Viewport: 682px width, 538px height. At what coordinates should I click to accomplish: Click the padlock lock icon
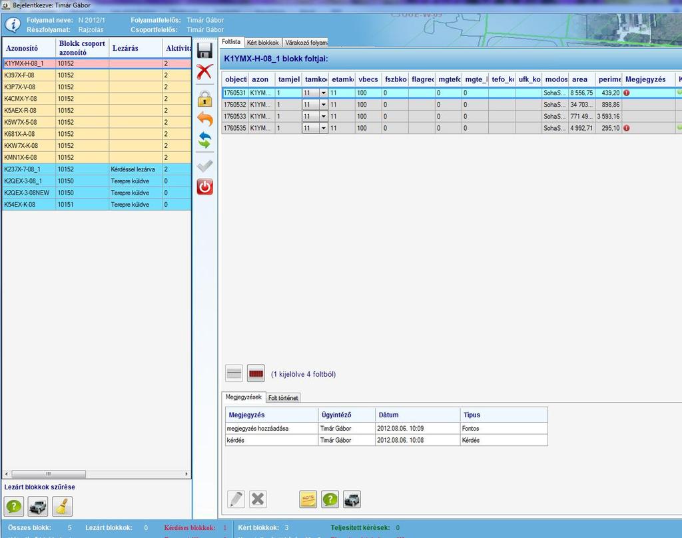205,99
